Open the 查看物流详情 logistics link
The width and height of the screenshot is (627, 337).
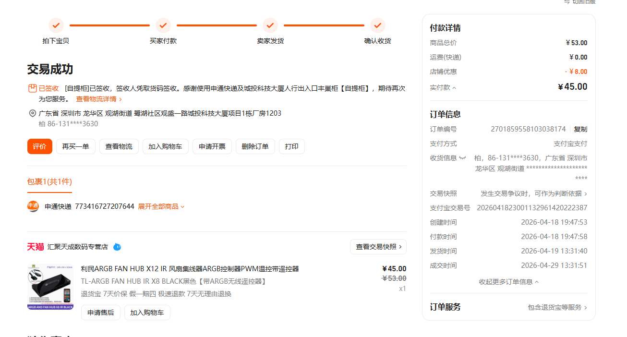tap(99, 99)
